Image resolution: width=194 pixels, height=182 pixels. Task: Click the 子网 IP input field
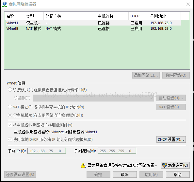(47, 151)
